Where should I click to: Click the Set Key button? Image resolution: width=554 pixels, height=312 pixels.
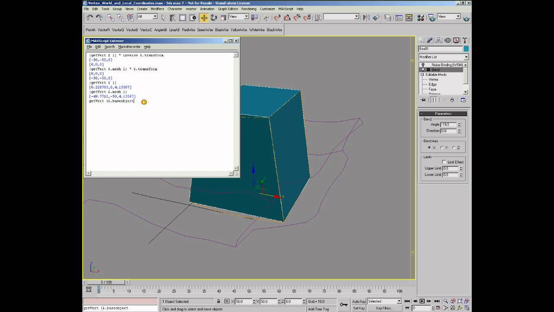click(x=359, y=308)
